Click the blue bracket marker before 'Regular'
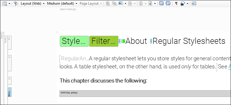 (151, 41)
